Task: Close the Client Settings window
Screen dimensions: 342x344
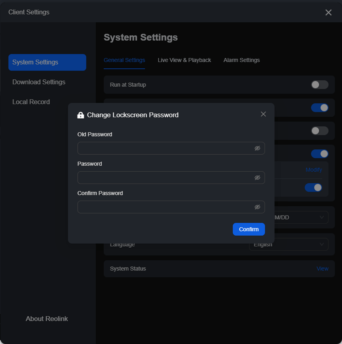Action: point(328,13)
